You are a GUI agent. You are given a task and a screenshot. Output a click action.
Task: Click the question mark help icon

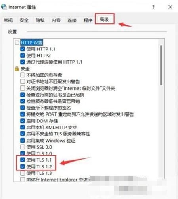click(x=153, y=7)
